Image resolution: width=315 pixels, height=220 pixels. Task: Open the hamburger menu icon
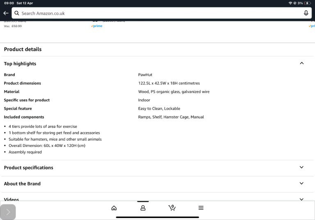[x=201, y=208]
